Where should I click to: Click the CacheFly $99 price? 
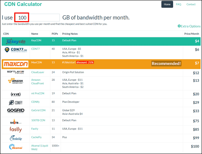(196, 138)
